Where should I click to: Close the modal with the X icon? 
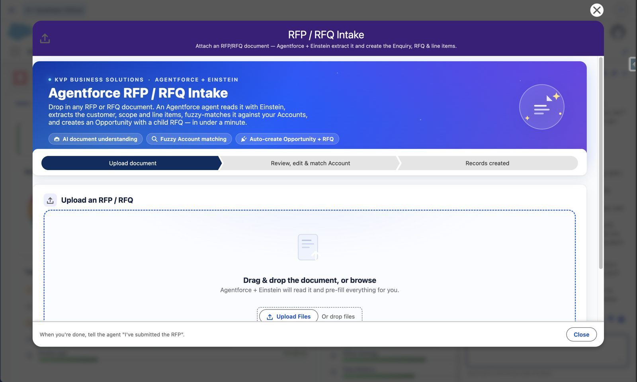point(596,10)
